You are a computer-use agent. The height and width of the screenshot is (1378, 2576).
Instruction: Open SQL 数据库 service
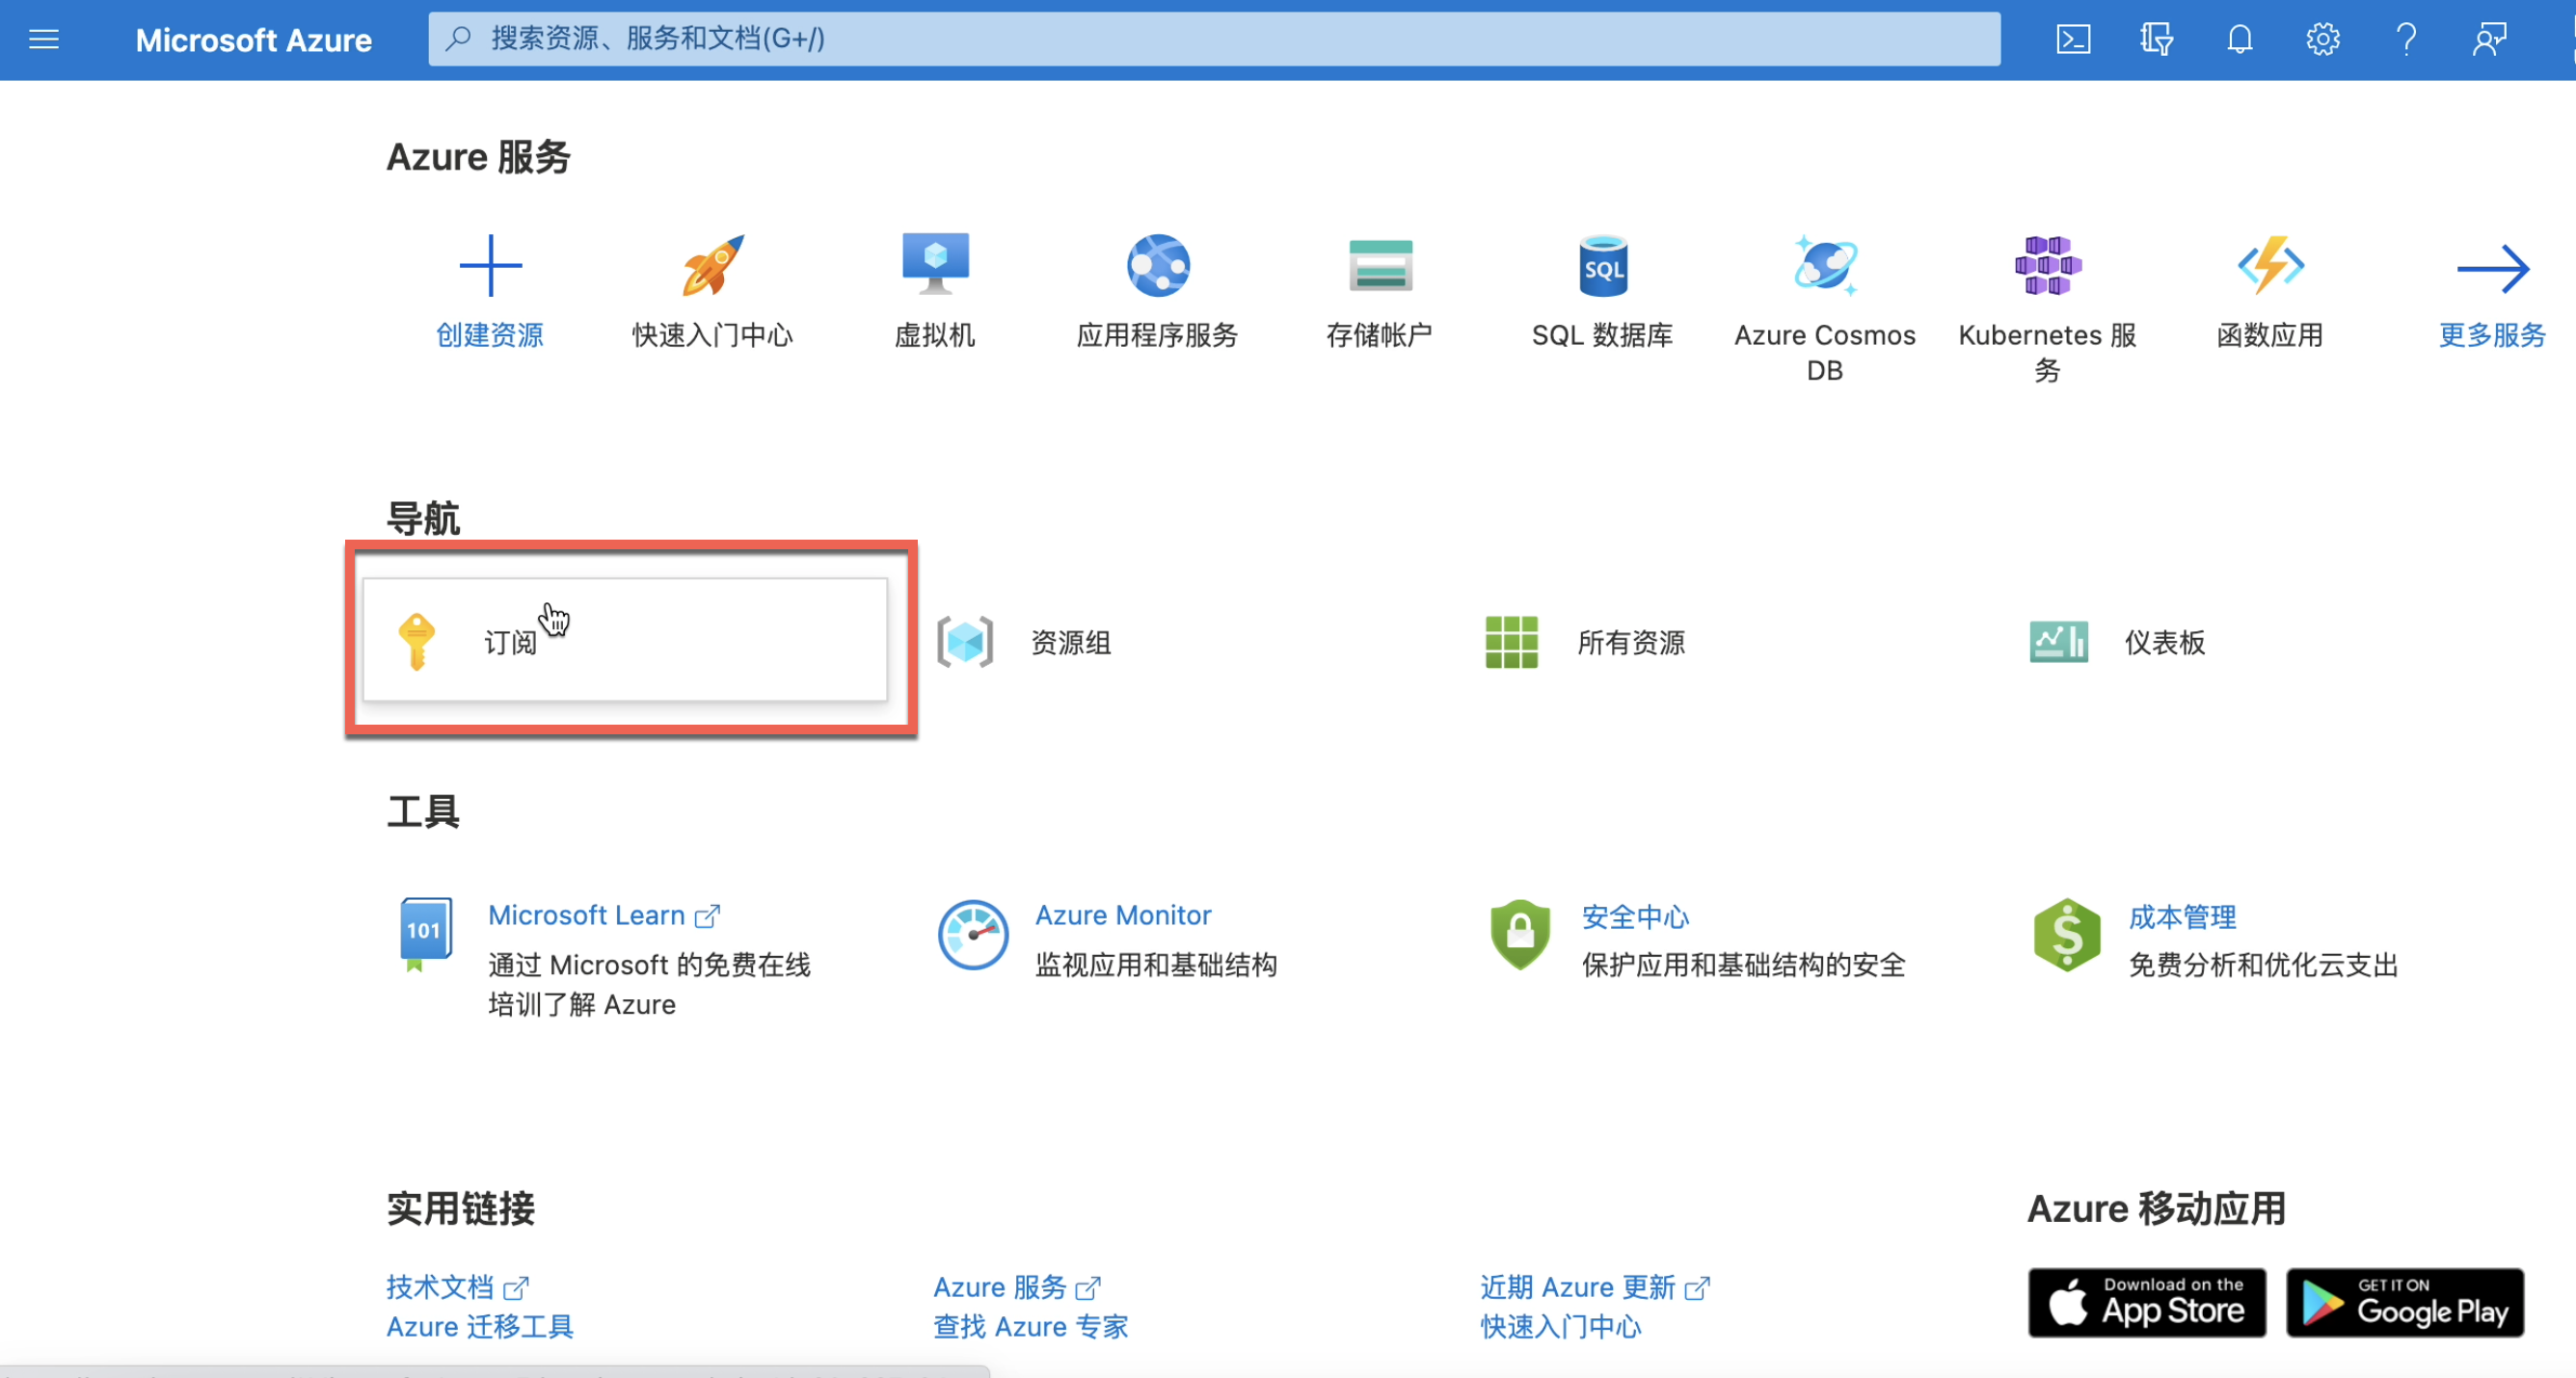click(1602, 266)
